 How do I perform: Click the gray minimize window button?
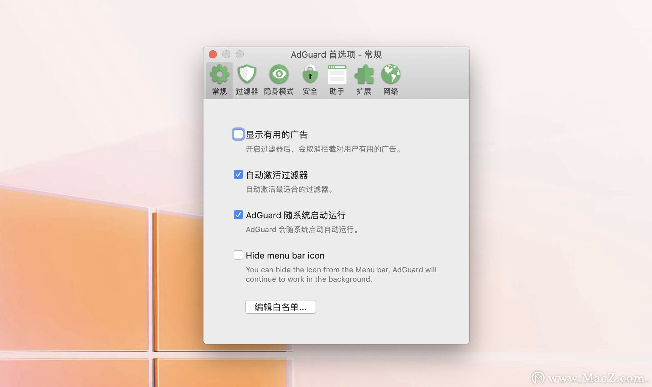(x=226, y=54)
